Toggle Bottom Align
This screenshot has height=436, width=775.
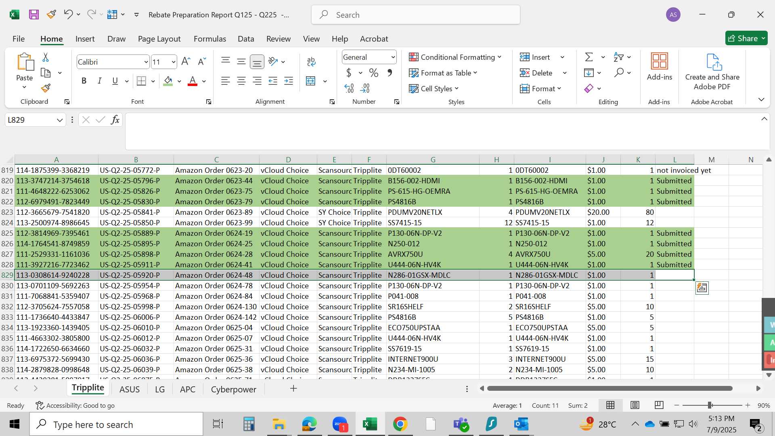click(x=257, y=61)
